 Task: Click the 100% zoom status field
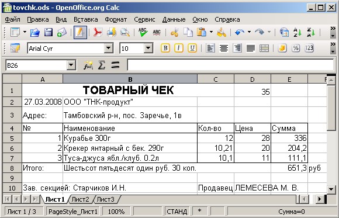pos(116,212)
